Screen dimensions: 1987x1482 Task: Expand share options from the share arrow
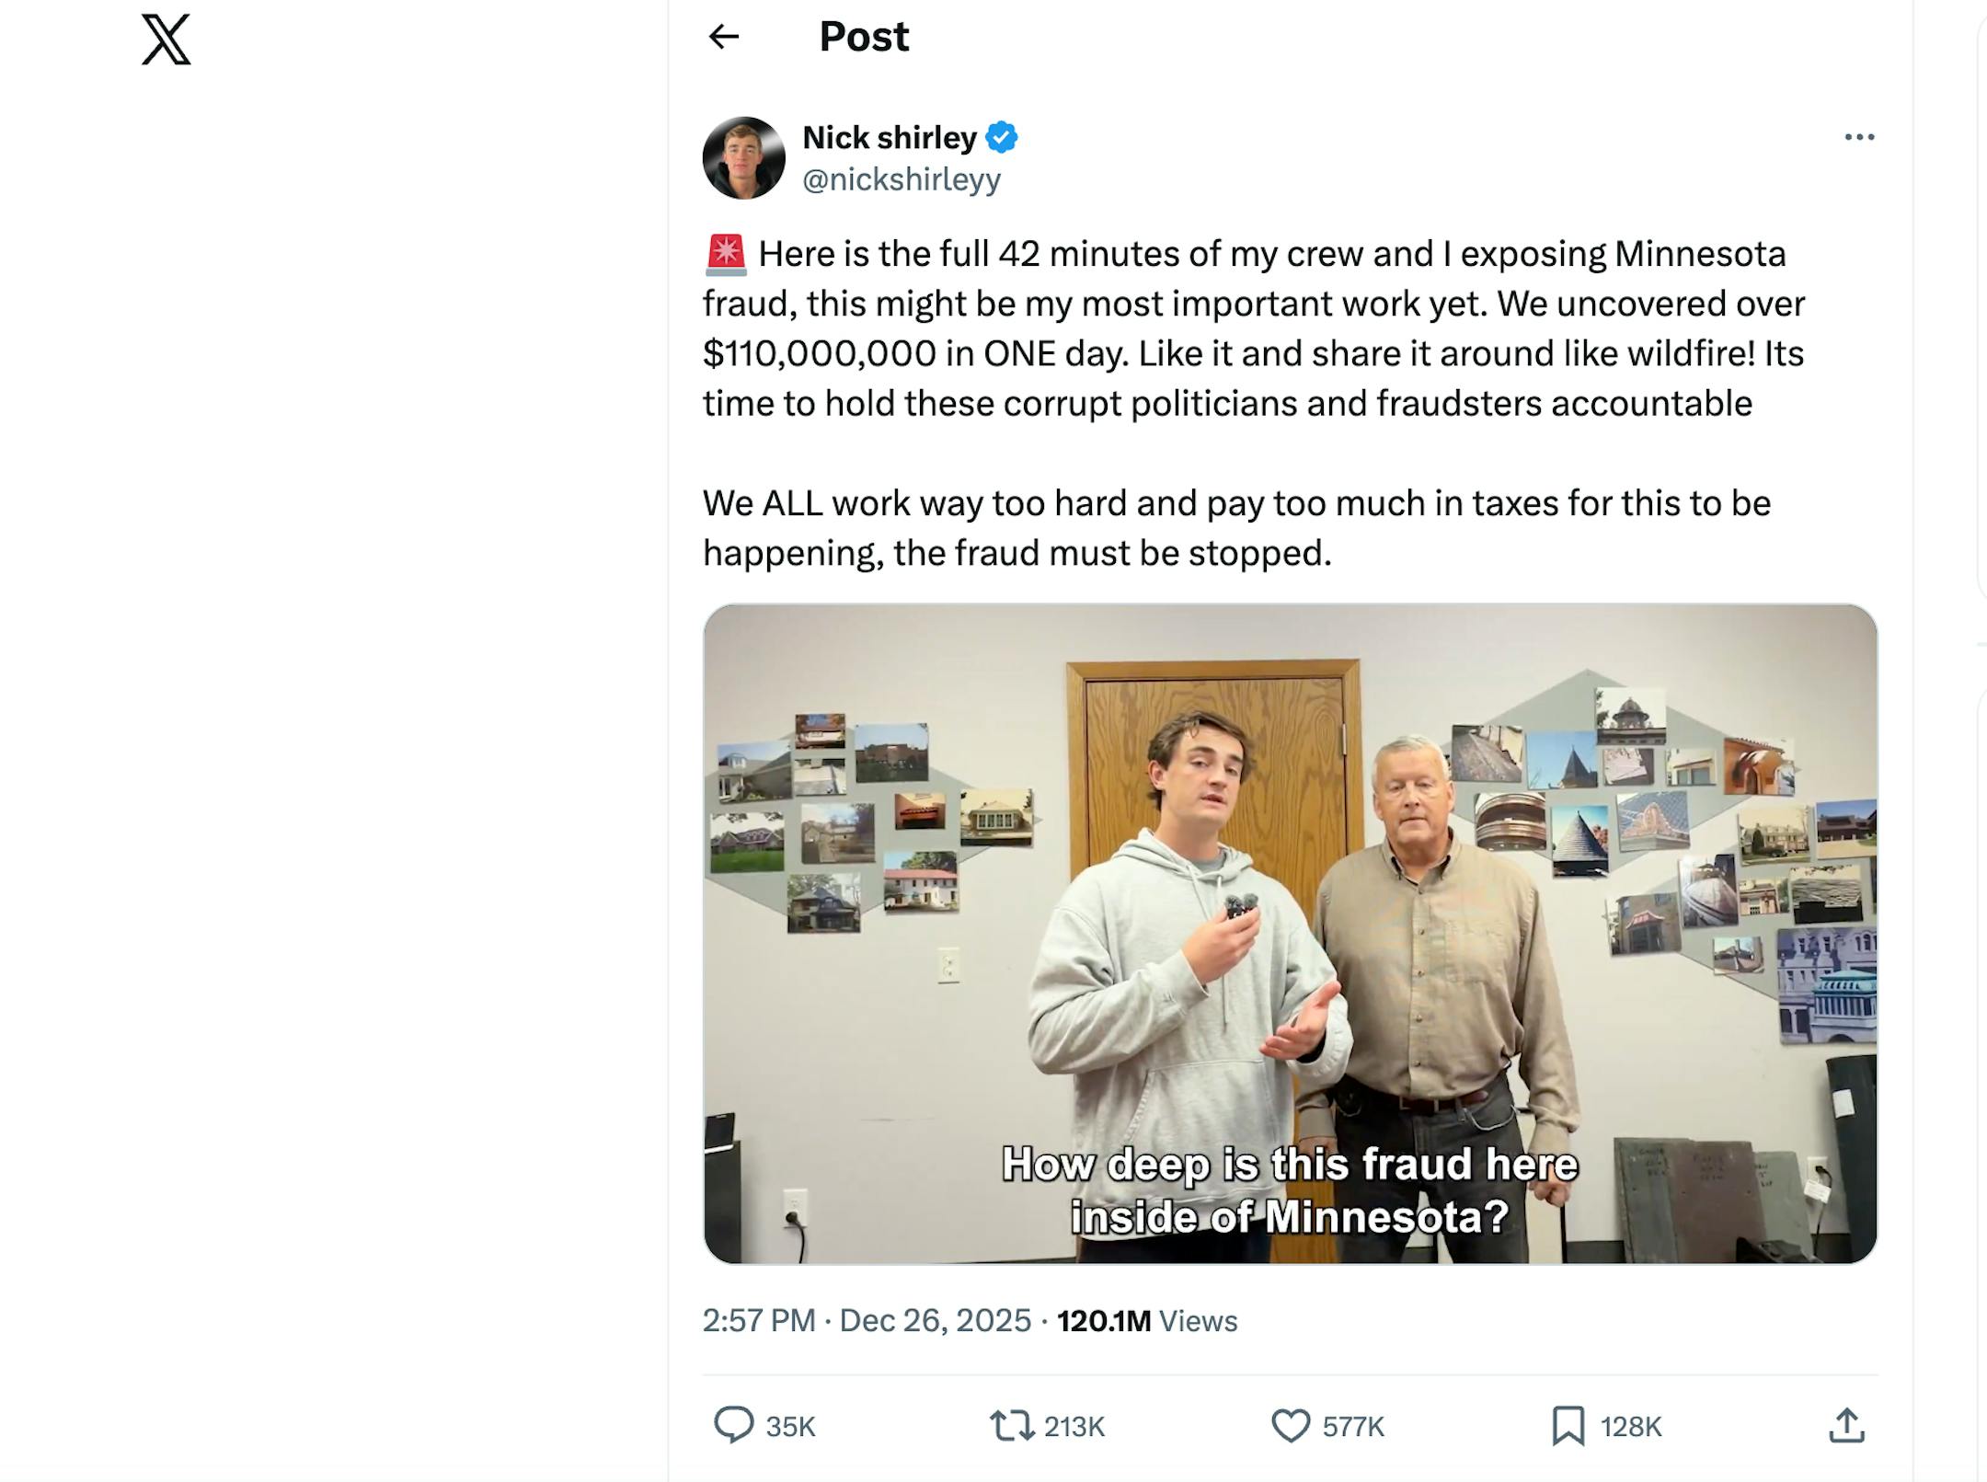click(1848, 1426)
